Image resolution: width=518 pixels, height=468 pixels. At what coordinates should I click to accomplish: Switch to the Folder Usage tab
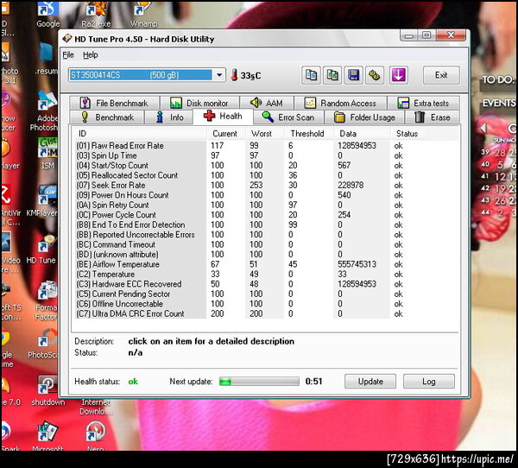(x=364, y=117)
